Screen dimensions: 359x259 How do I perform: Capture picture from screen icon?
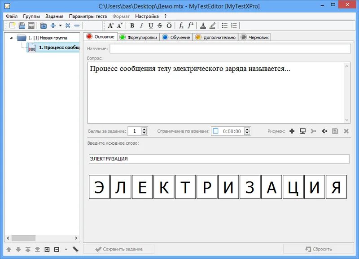(302, 131)
